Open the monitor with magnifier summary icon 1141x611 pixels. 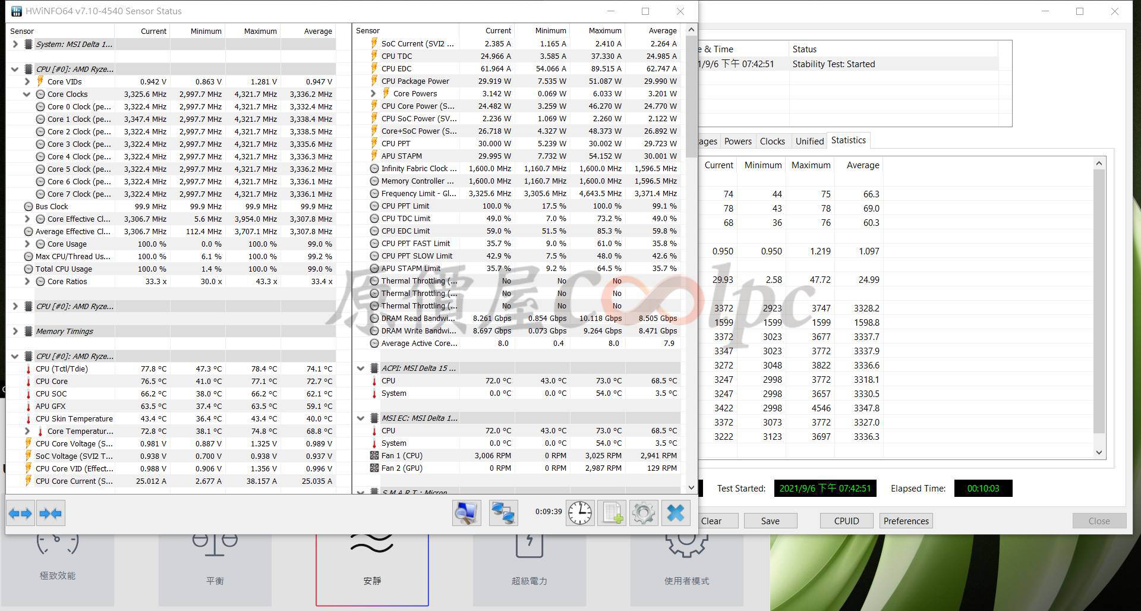point(467,513)
